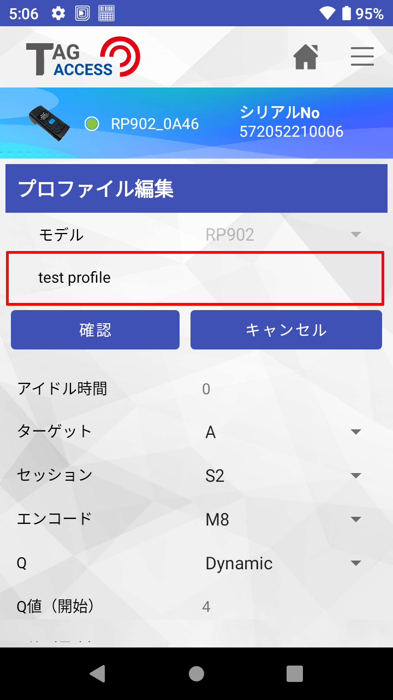Tap the home icon in header
This screenshot has width=393, height=700.
306,56
